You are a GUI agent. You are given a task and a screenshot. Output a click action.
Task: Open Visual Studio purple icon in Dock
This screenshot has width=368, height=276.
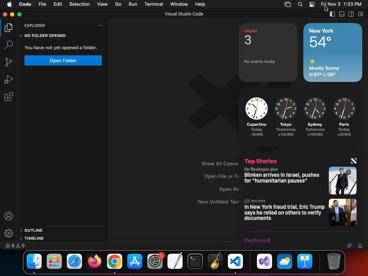tap(264, 261)
